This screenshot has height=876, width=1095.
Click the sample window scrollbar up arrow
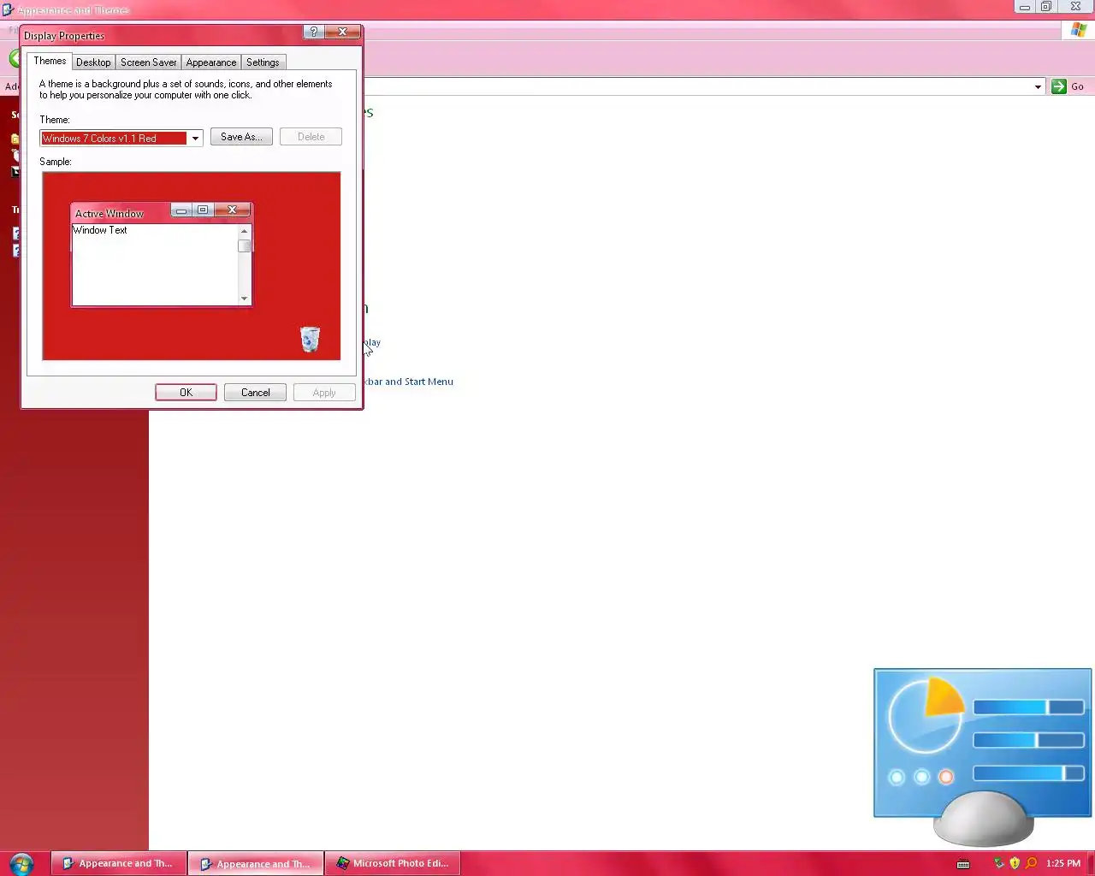pos(245,231)
